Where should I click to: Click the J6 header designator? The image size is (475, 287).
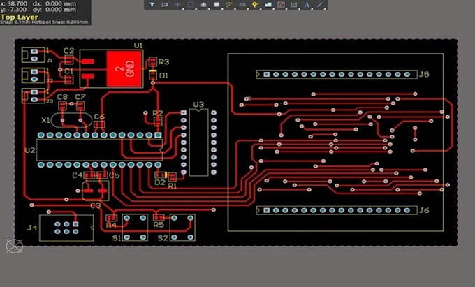point(424,210)
